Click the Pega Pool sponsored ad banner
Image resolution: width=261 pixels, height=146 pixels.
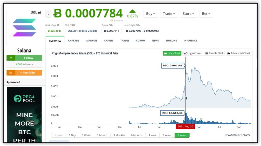[x=24, y=115]
